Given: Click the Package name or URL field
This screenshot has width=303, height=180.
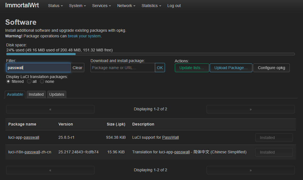Looking at the screenshot, I should click(123, 68).
